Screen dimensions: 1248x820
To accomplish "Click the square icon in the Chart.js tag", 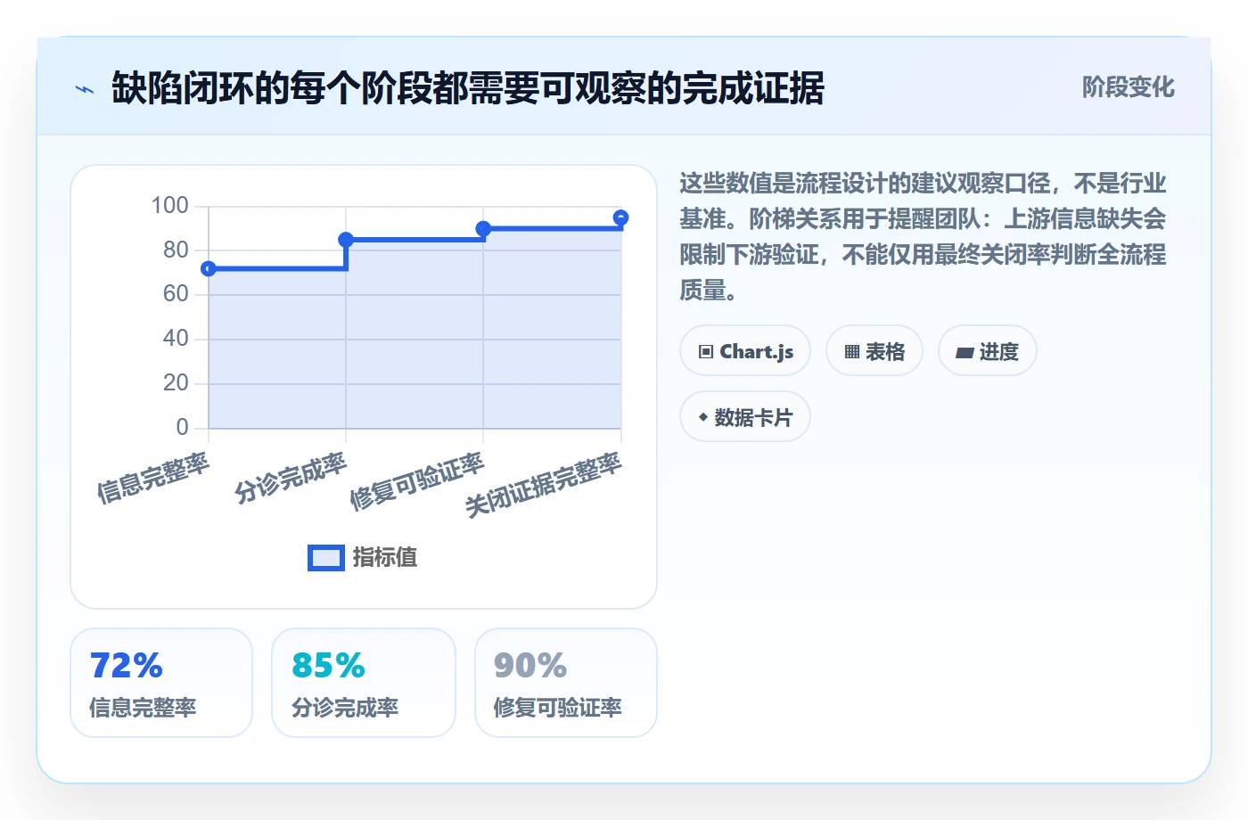I will point(706,352).
